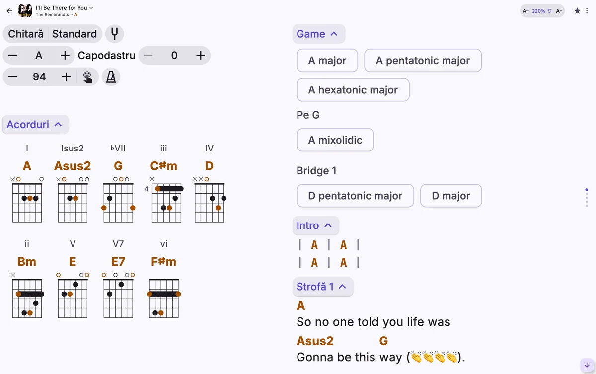
Task: Transpose key up from A
Action: [x=65, y=56]
